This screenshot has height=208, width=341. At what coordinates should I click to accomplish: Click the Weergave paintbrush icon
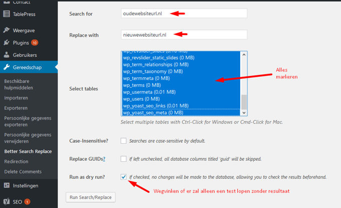(7, 30)
